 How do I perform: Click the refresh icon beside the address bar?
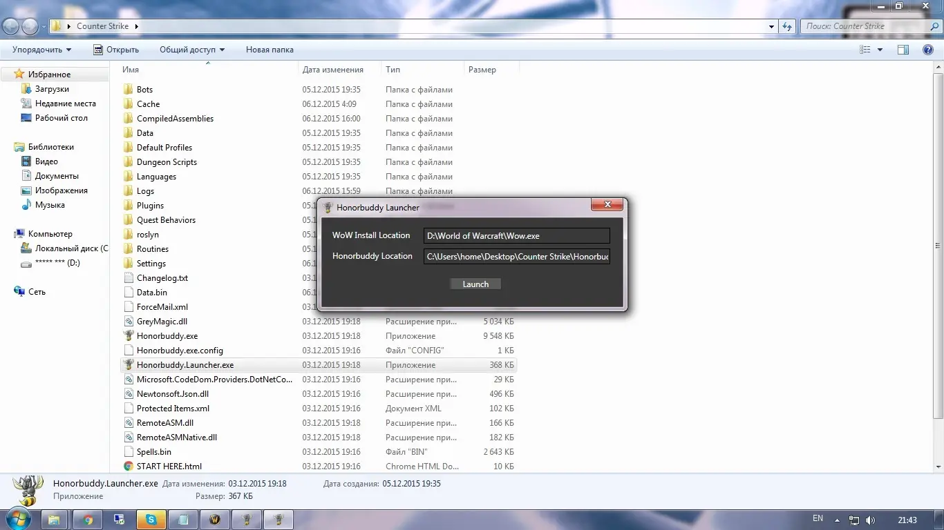point(787,26)
